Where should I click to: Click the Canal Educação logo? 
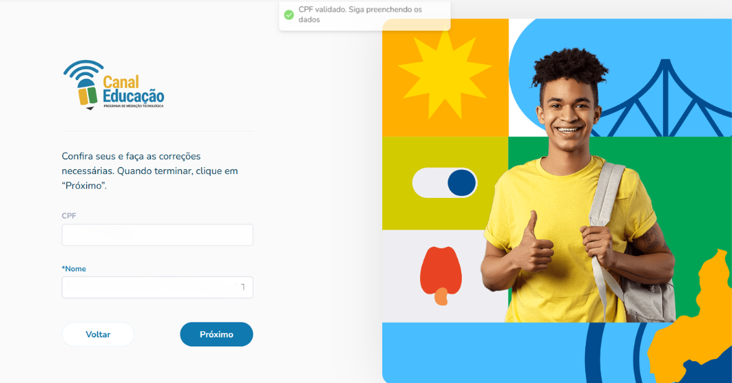pyautogui.click(x=113, y=85)
